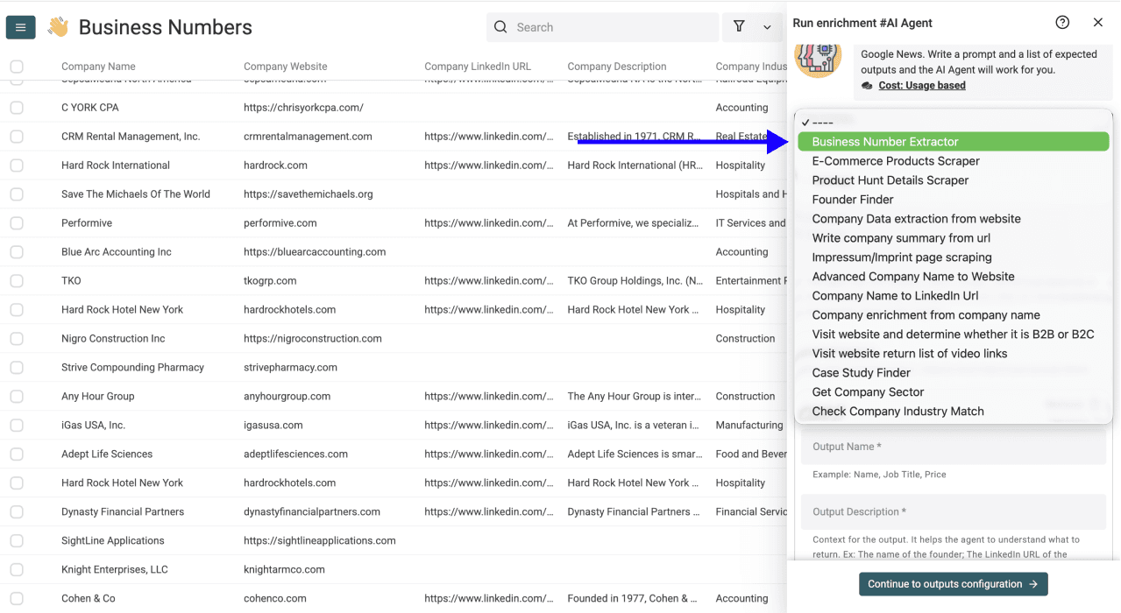Pick Case Study Finder from the options
1121x613 pixels.
[861, 372]
